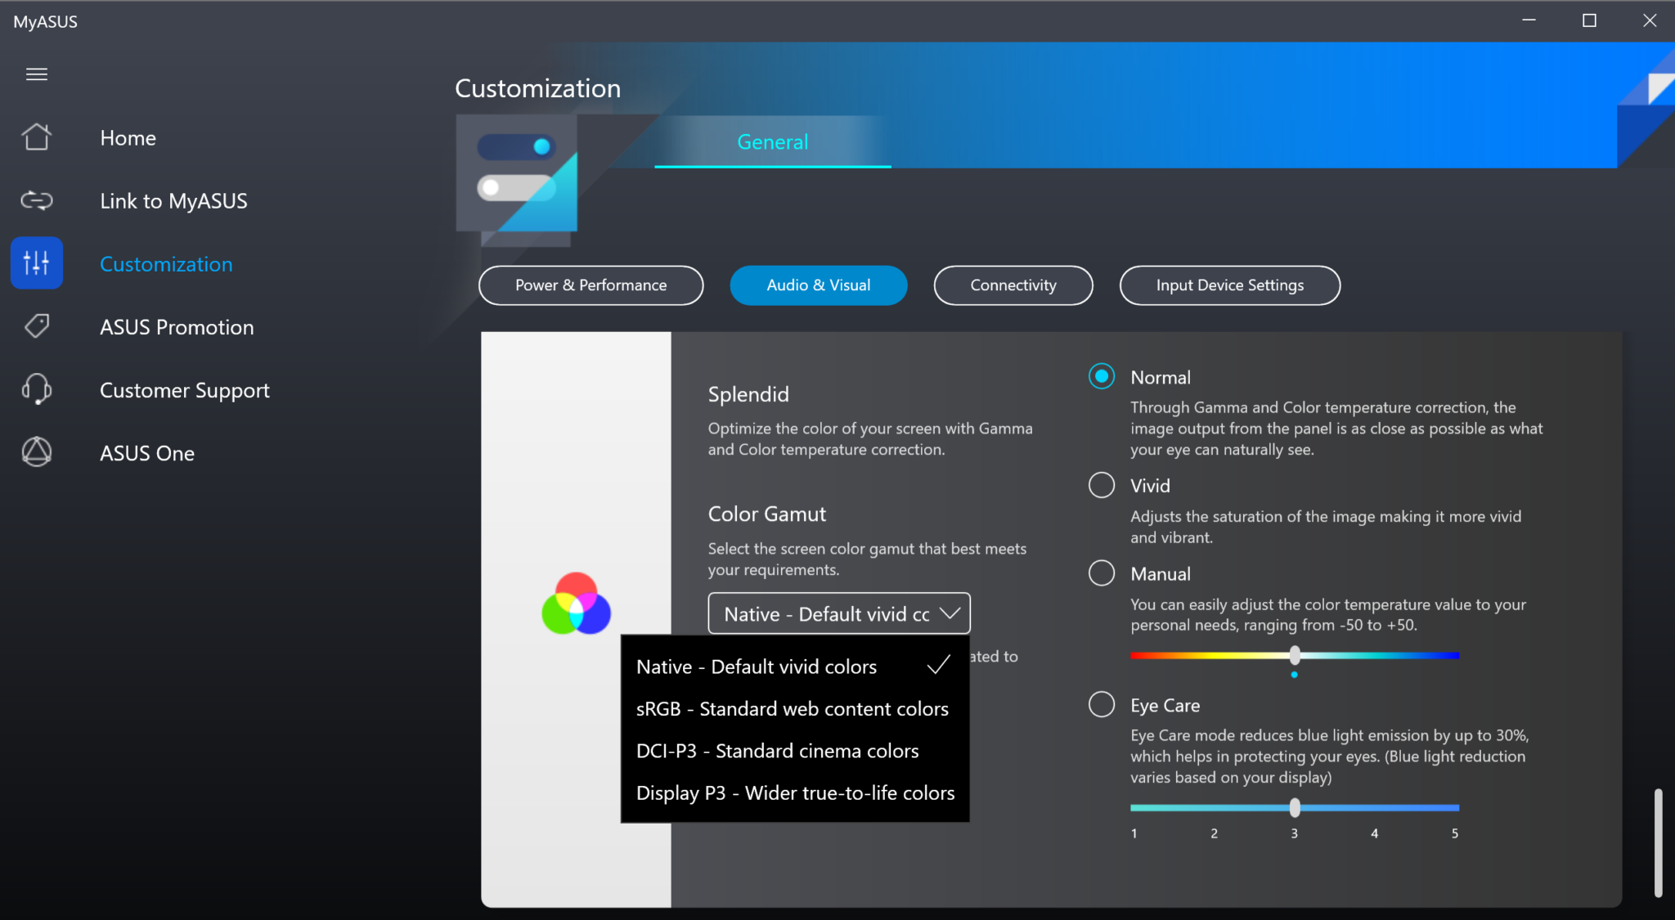Click the vertical scrollbar on right
Image resolution: width=1675 pixels, height=920 pixels.
click(x=1658, y=842)
